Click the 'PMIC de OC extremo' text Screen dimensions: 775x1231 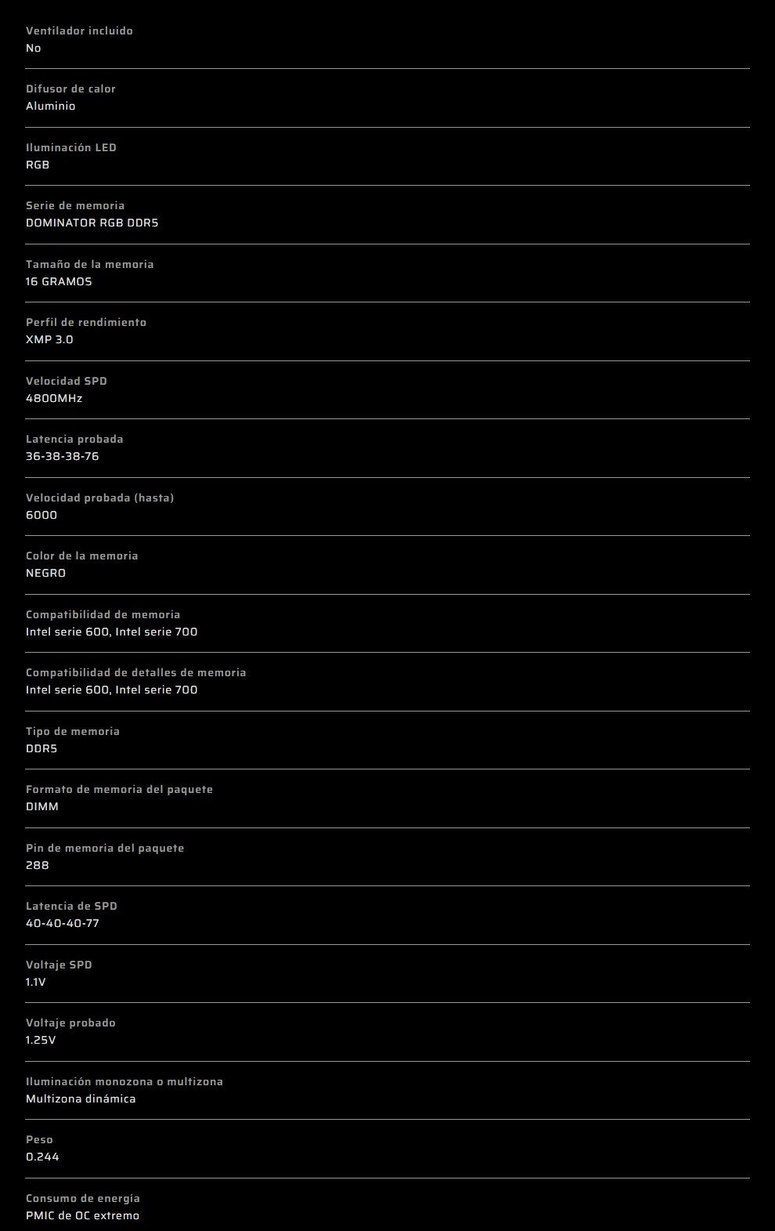[82, 1215]
